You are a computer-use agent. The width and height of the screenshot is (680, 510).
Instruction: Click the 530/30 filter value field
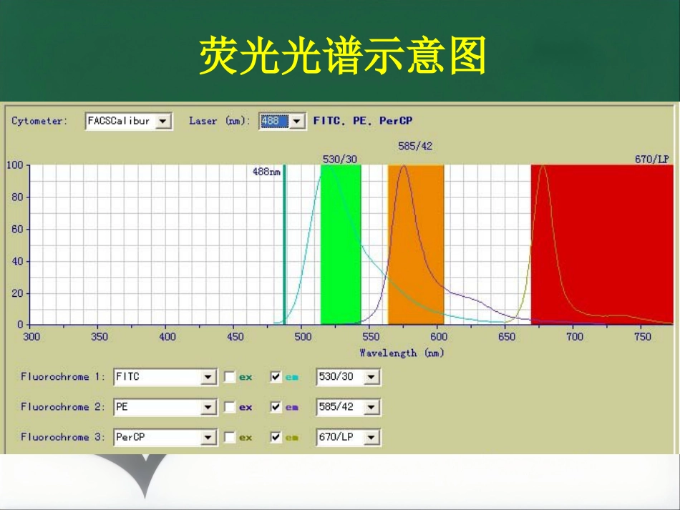(x=349, y=377)
